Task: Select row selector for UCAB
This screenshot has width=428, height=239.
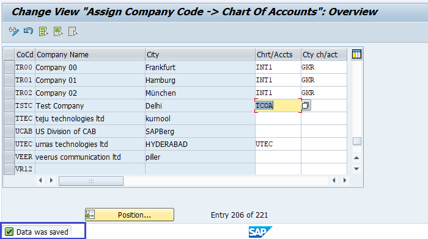Action: [x=9, y=131]
